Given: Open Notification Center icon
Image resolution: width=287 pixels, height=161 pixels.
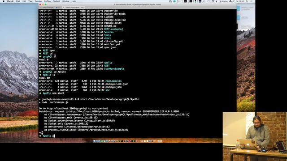Looking at the screenshot, I should pyautogui.click(x=252, y=1).
